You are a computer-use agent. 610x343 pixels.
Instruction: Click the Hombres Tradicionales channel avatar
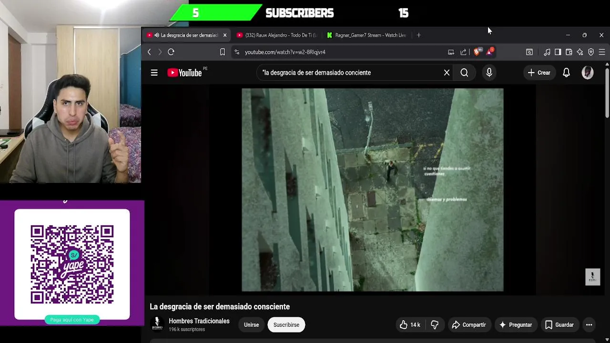tap(157, 324)
